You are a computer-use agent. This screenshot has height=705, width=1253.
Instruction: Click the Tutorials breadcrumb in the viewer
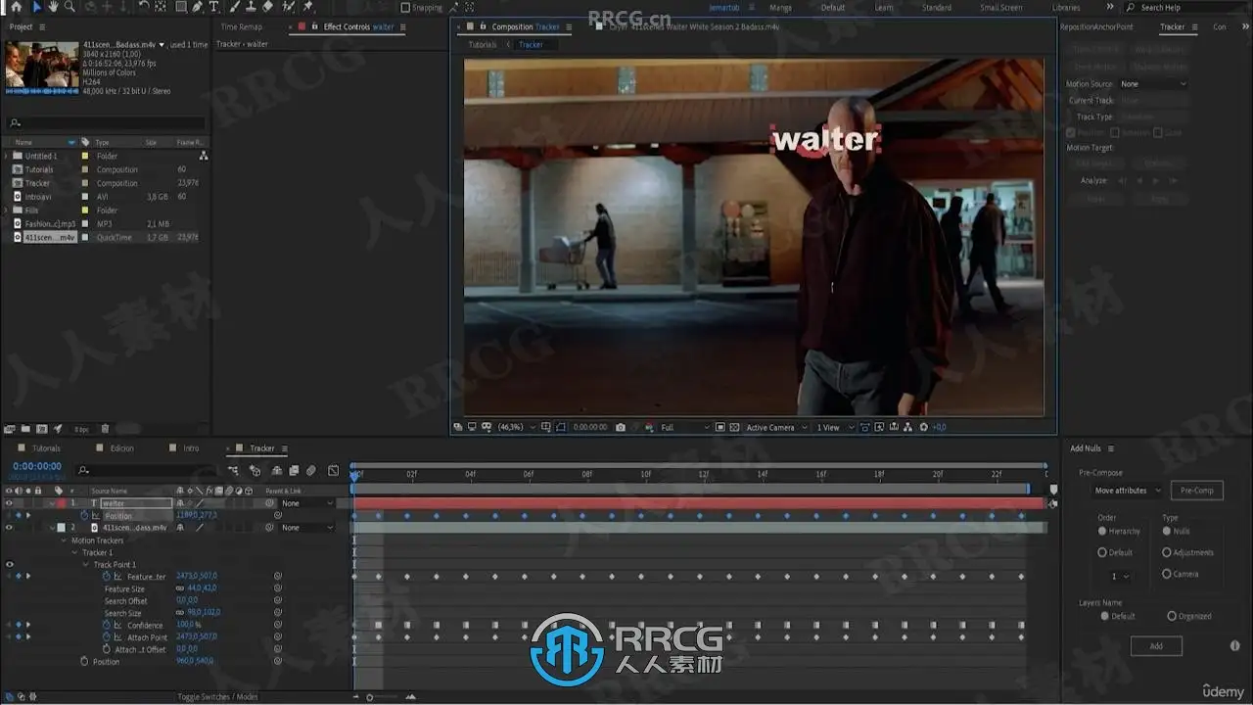coord(483,45)
